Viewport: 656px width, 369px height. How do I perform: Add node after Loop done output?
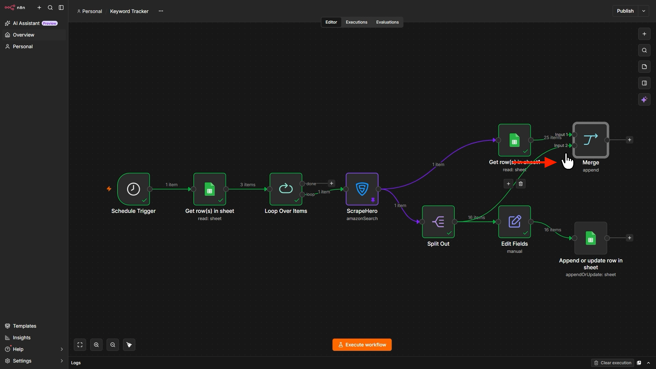click(331, 183)
